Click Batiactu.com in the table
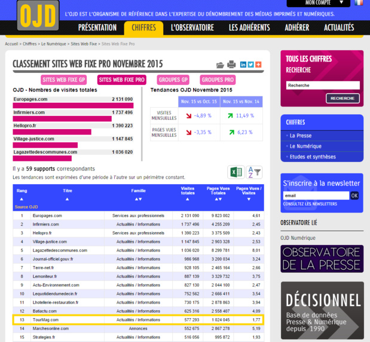370x342 pixels. 45,312
